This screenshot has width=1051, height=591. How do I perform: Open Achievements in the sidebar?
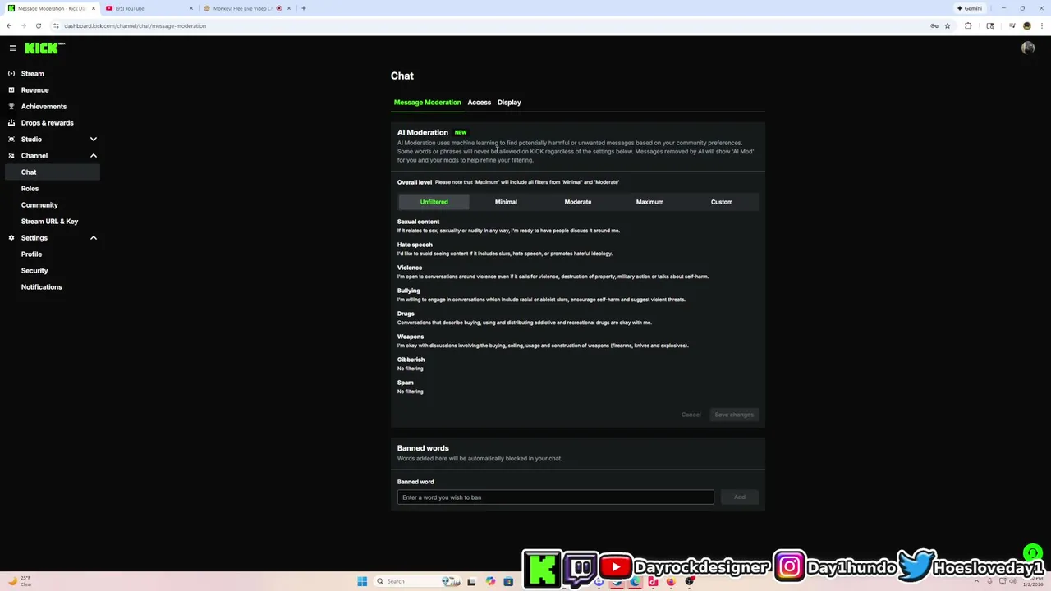[44, 107]
